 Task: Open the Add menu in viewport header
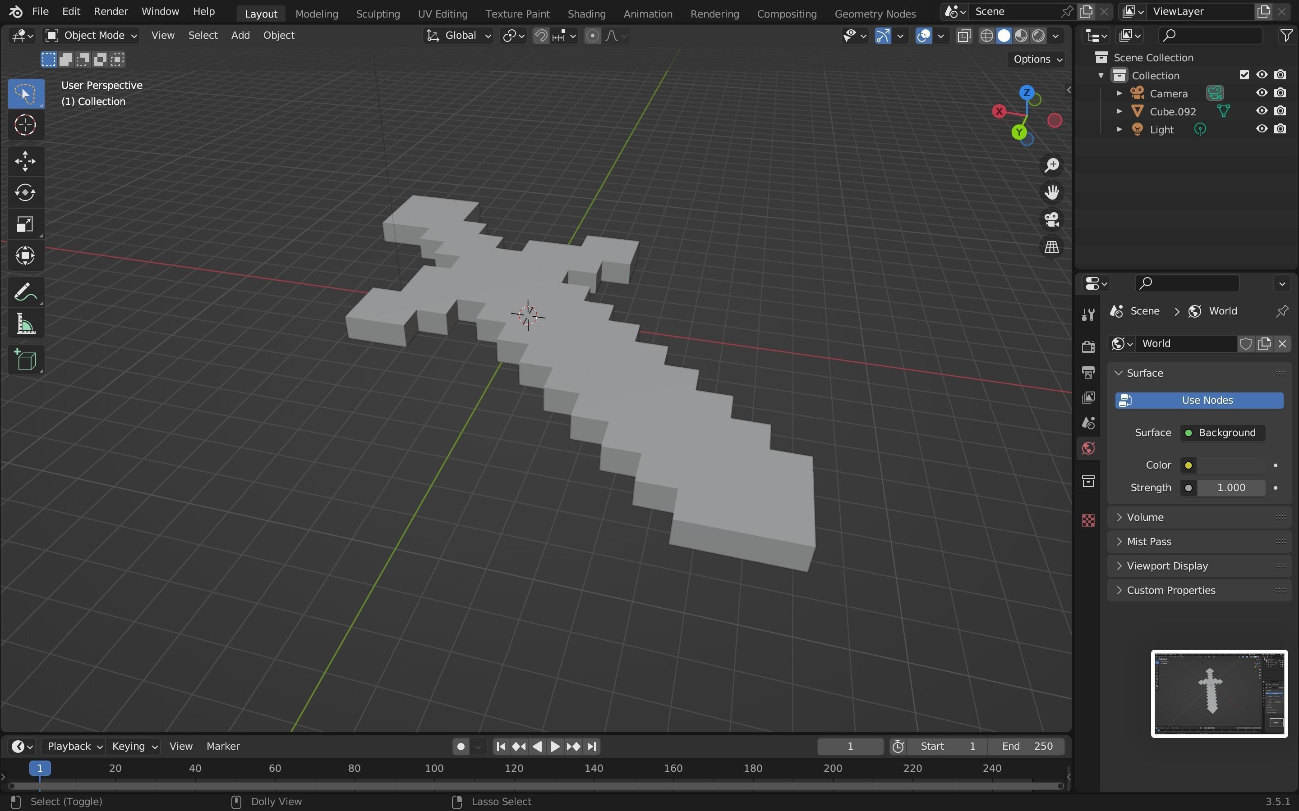click(x=240, y=36)
